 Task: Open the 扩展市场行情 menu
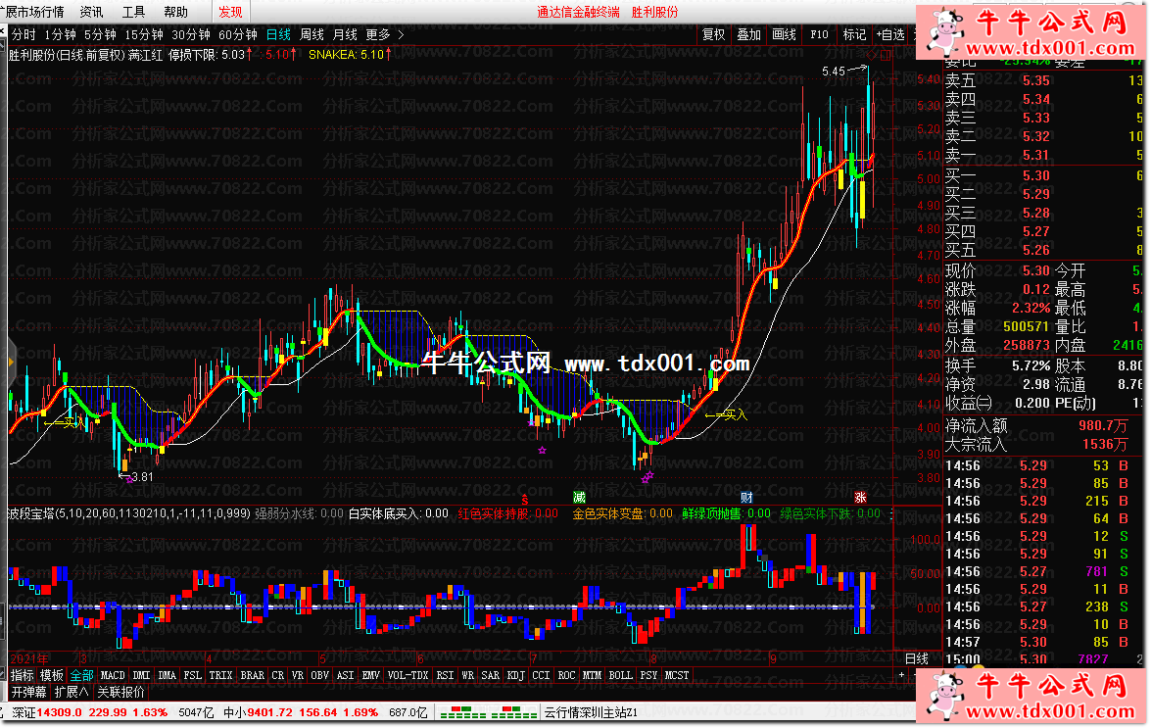click(x=33, y=12)
